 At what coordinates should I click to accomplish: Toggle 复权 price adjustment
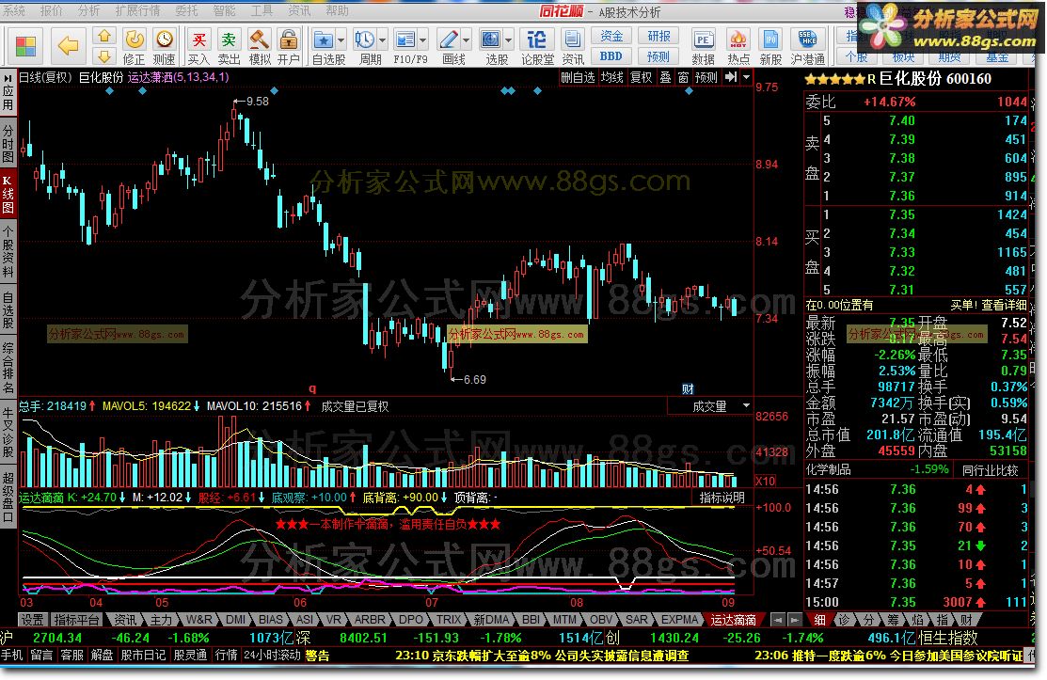[641, 77]
